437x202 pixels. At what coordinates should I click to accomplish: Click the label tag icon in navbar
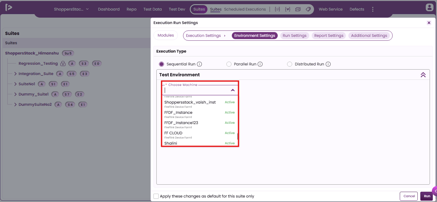click(x=308, y=9)
